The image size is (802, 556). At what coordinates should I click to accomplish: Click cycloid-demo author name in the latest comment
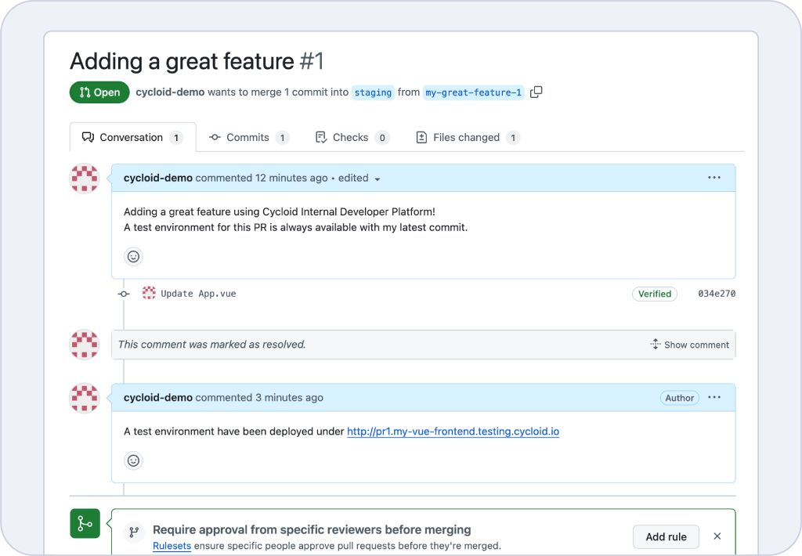click(x=158, y=398)
